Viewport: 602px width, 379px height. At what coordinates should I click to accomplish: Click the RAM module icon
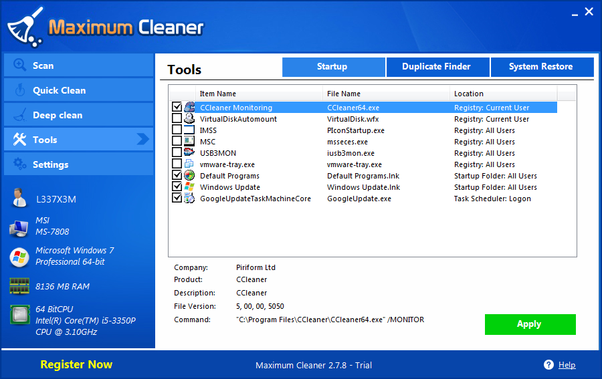19,286
